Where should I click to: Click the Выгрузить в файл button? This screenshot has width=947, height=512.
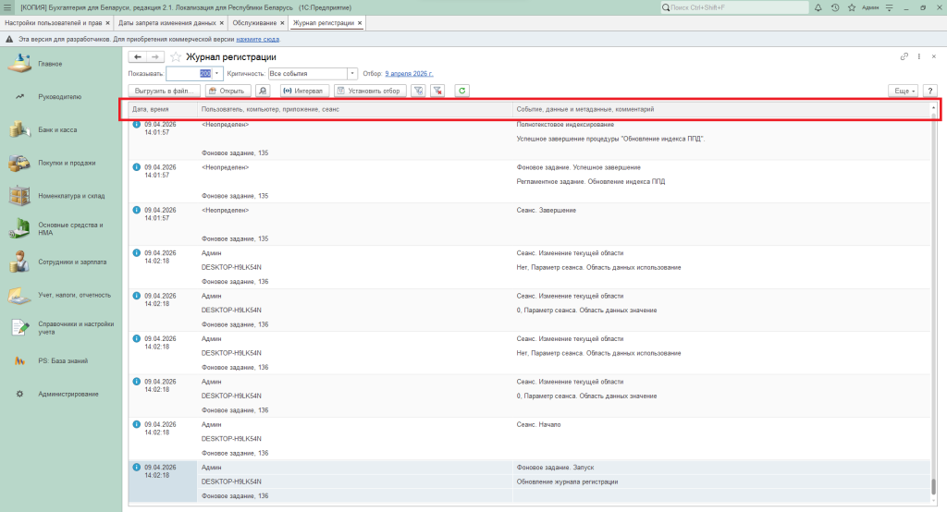pos(164,91)
